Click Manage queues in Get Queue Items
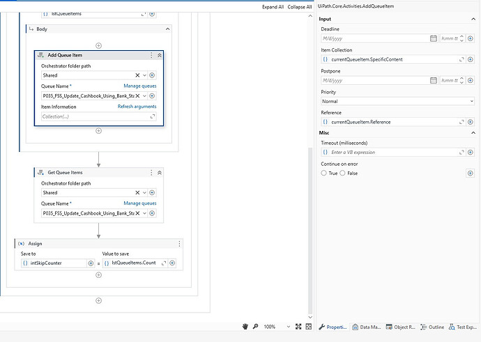 click(x=140, y=203)
